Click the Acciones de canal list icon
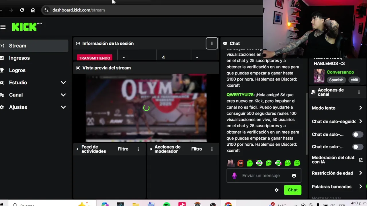This screenshot has height=206, width=367. click(x=314, y=92)
